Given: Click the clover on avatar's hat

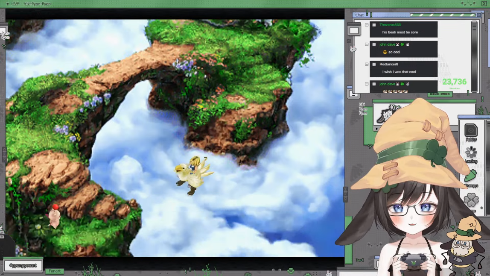Looking at the screenshot, I should coord(436,153).
